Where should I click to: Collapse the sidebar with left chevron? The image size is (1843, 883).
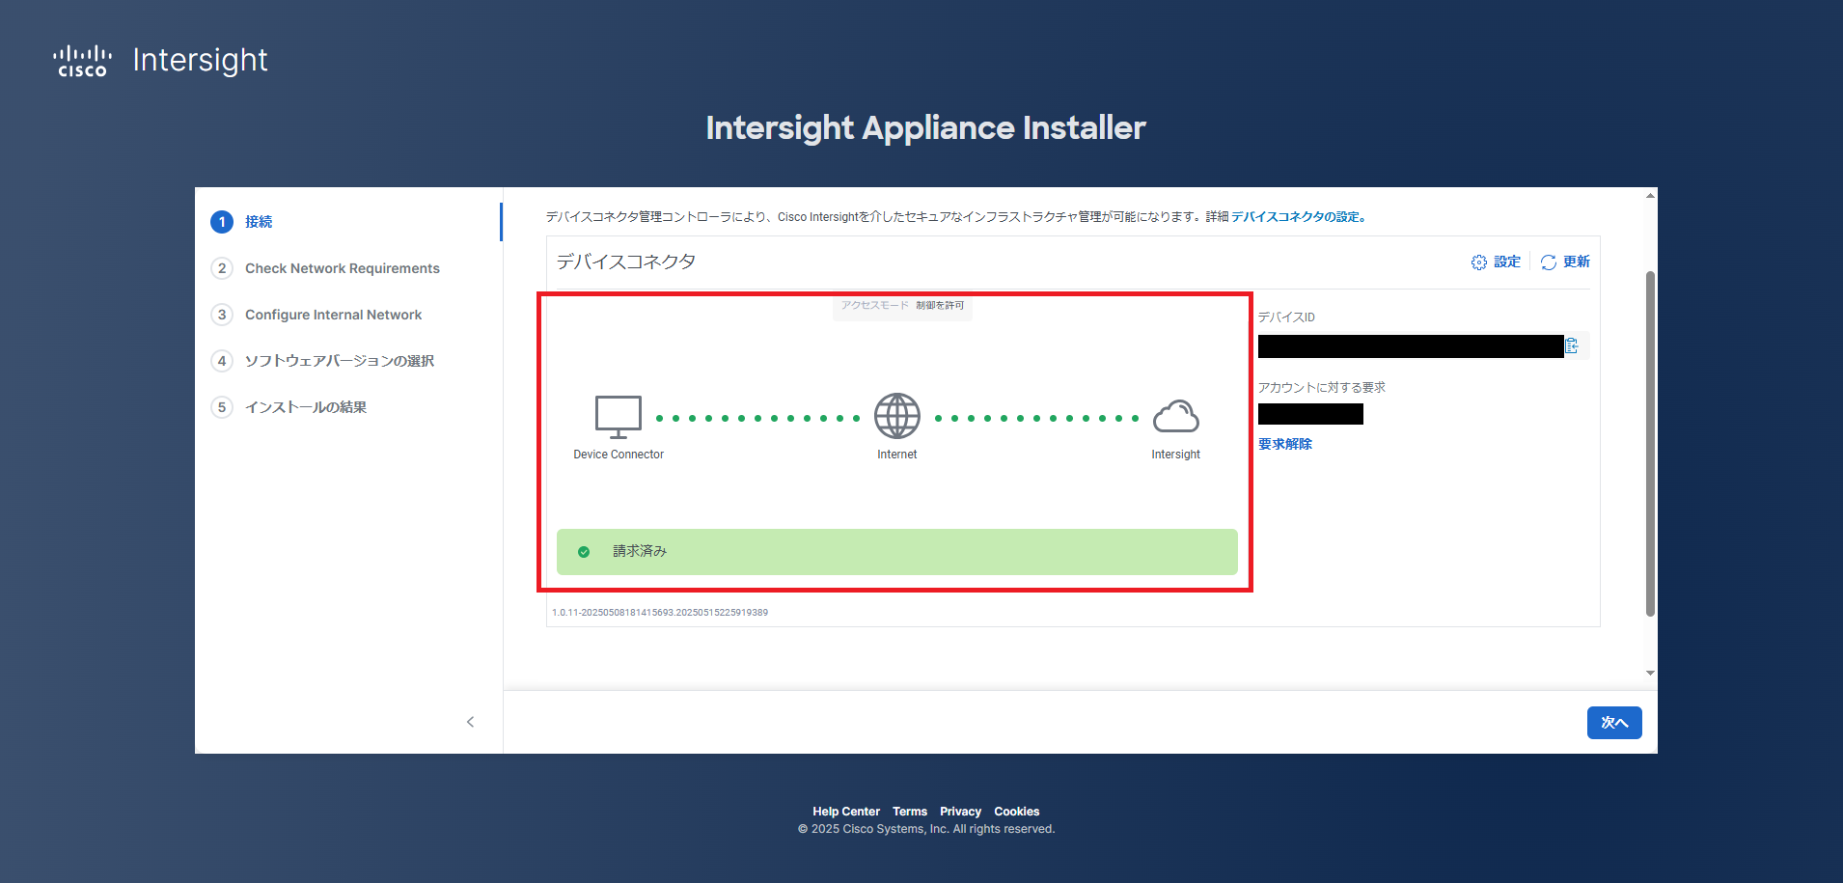pyautogui.click(x=470, y=722)
